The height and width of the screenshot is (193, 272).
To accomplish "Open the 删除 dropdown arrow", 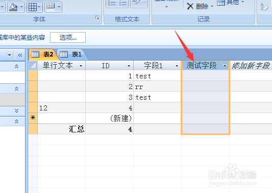I will (x=212, y=7).
